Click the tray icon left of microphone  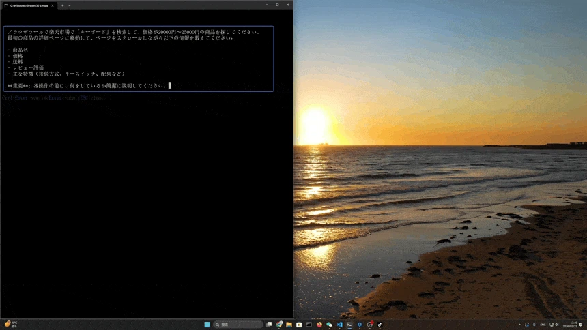click(527, 325)
